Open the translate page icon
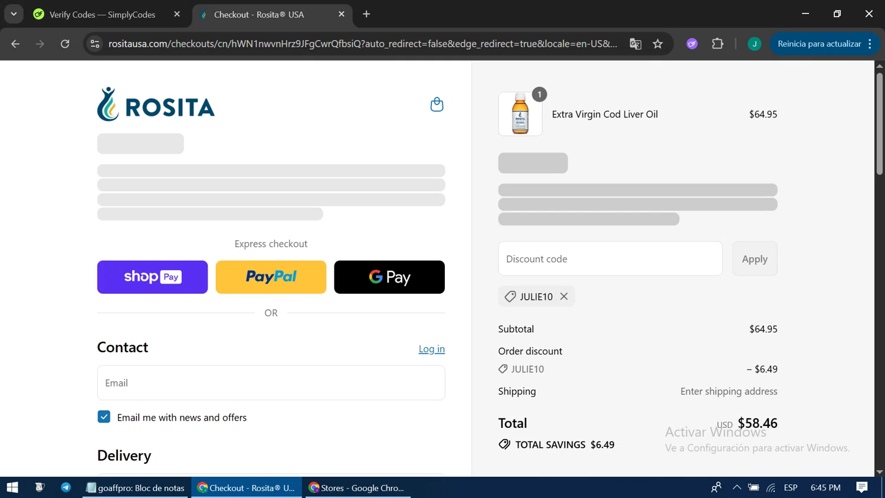Screen dimensions: 885x498 tap(635, 44)
